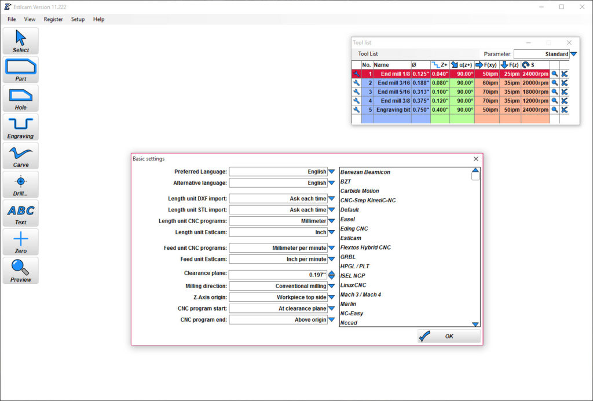Delete End mill 3/16 with X icon
Screen dimensions: 593x401
(564, 83)
